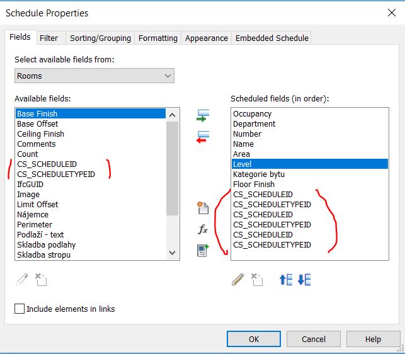Open the Sorting/Grouping tab

100,38
